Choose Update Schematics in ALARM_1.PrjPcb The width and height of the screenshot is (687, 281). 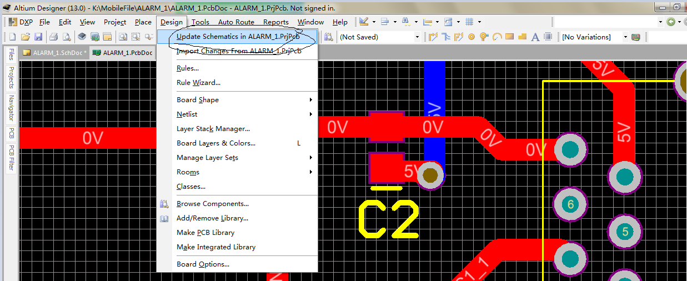(x=238, y=37)
